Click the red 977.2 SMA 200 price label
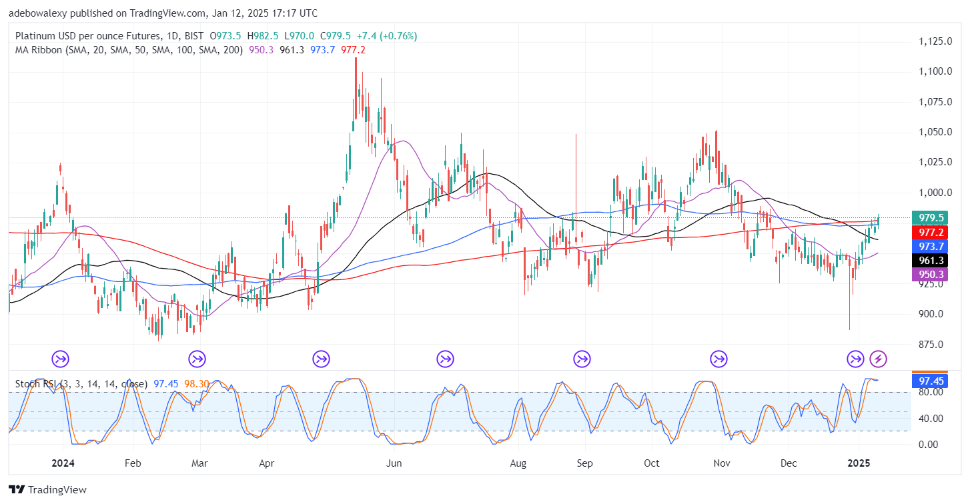 point(929,232)
